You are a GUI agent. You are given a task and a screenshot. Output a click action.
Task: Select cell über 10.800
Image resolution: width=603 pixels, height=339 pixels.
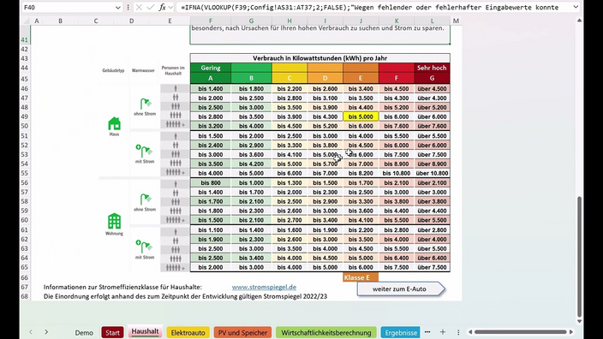tap(432, 173)
